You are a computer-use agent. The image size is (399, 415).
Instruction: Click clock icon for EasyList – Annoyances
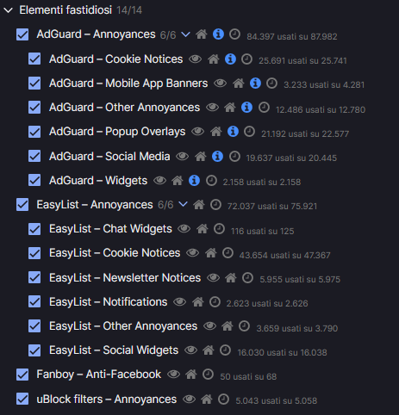tap(215, 205)
